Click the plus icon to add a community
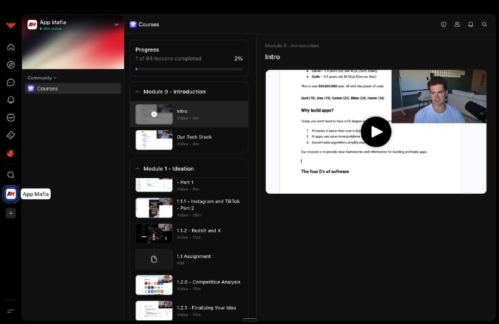The width and height of the screenshot is (499, 324). (x=11, y=213)
